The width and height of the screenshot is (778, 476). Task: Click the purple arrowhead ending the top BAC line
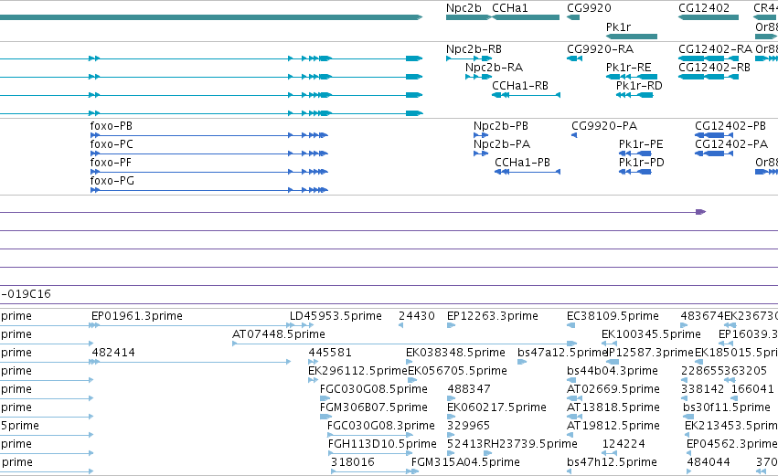(700, 212)
